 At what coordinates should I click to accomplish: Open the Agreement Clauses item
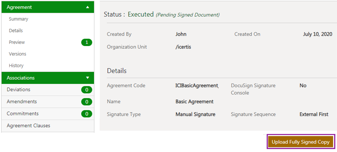28,126
